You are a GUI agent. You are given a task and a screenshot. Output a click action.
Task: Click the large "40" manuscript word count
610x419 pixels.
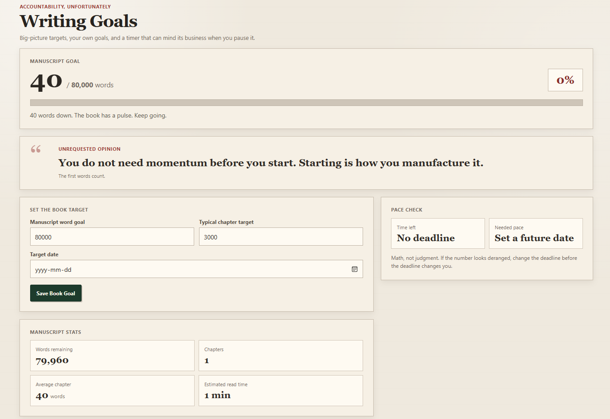click(46, 82)
